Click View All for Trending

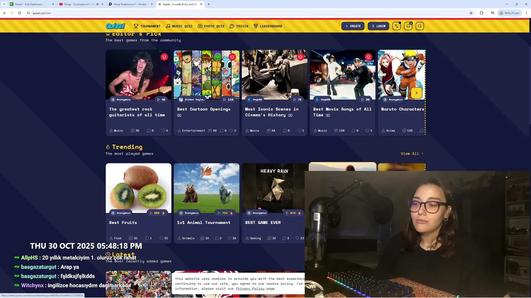pos(412,154)
